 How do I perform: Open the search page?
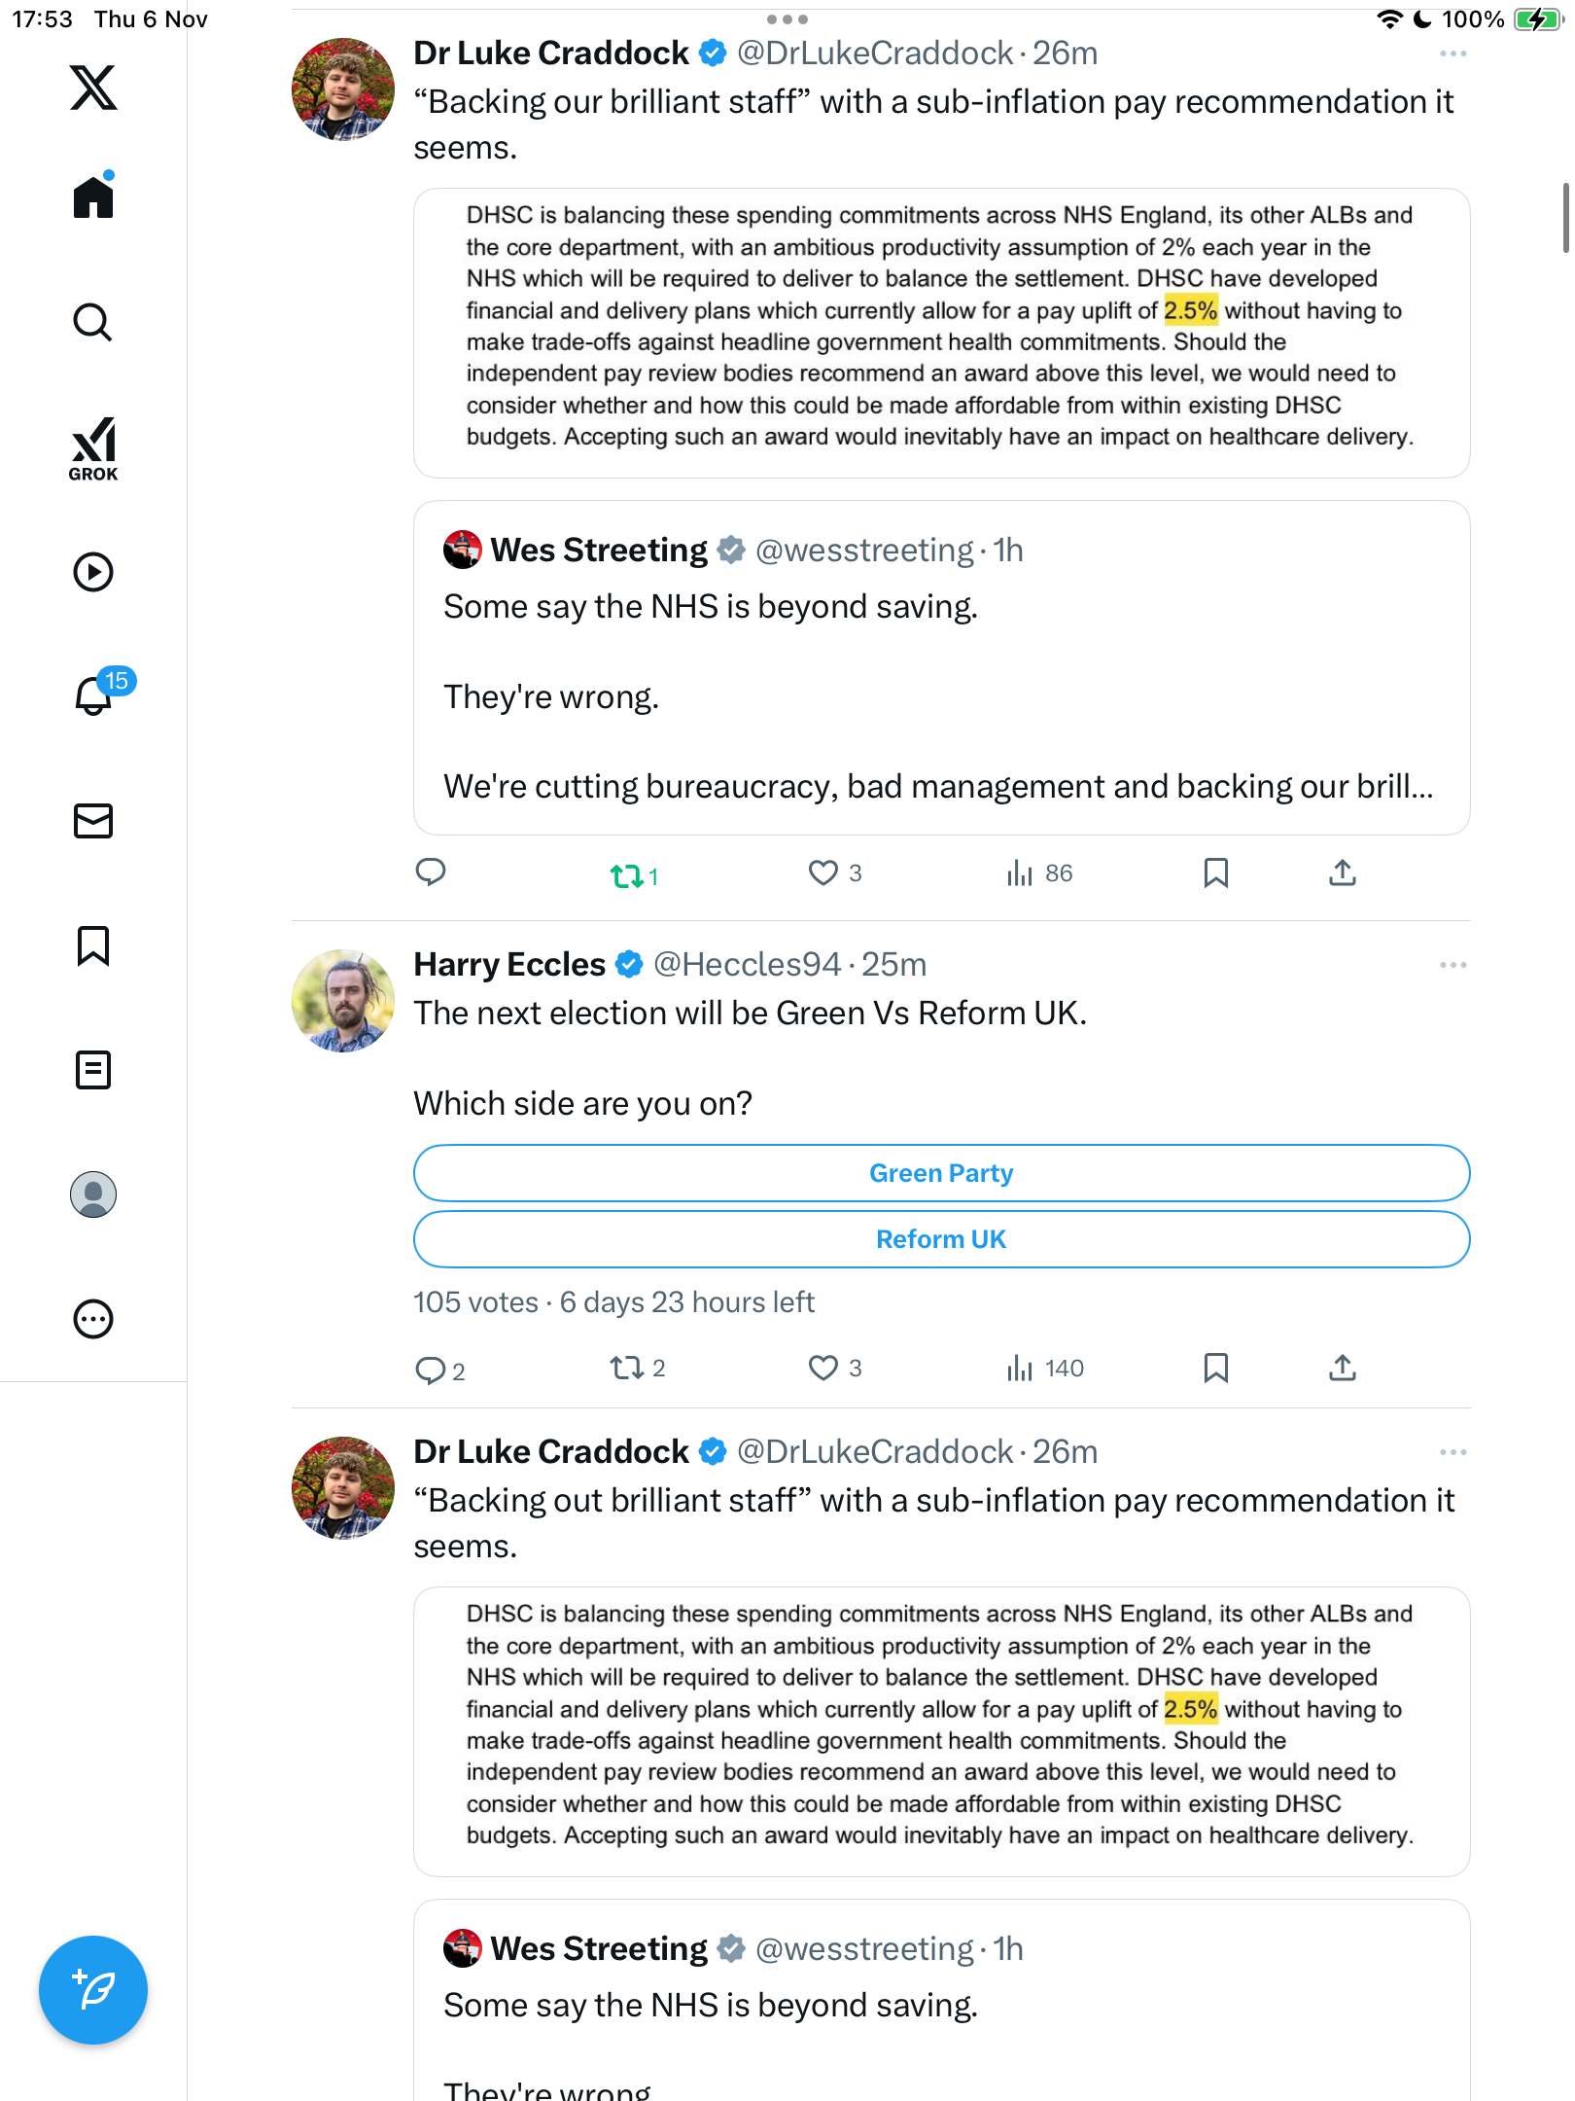93,322
